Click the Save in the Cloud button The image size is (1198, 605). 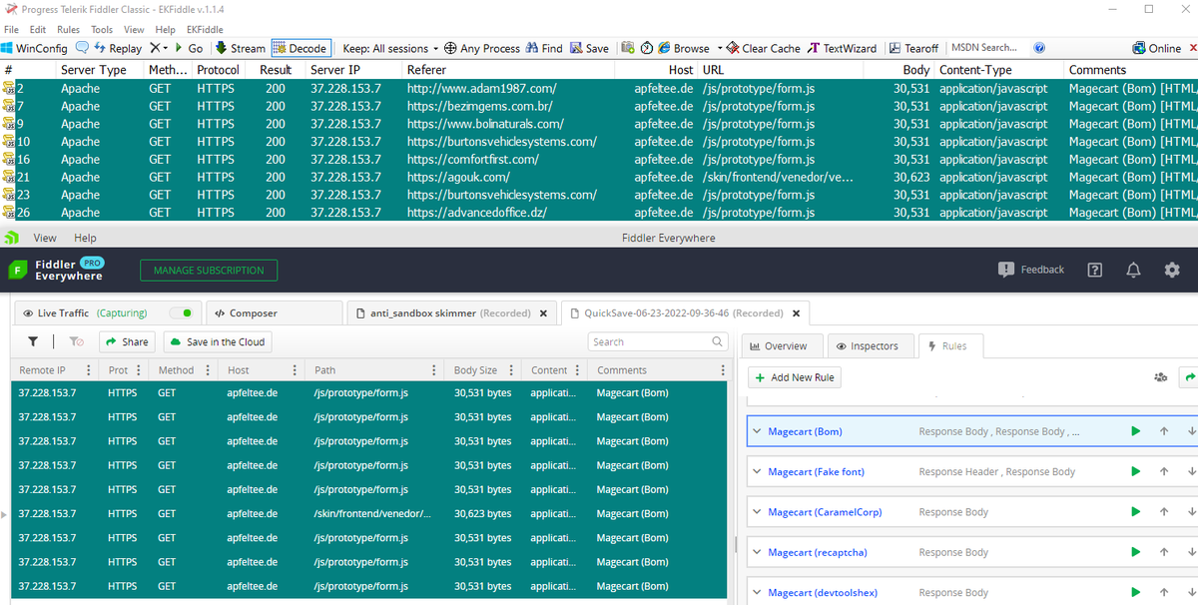pyautogui.click(x=218, y=341)
